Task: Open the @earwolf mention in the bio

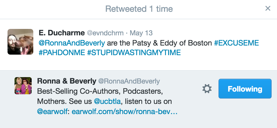Action: (53, 112)
